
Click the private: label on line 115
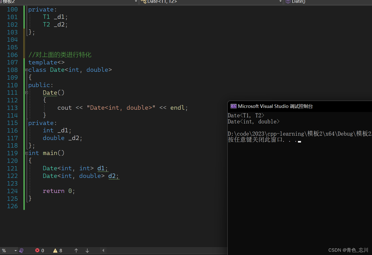pos(42,123)
